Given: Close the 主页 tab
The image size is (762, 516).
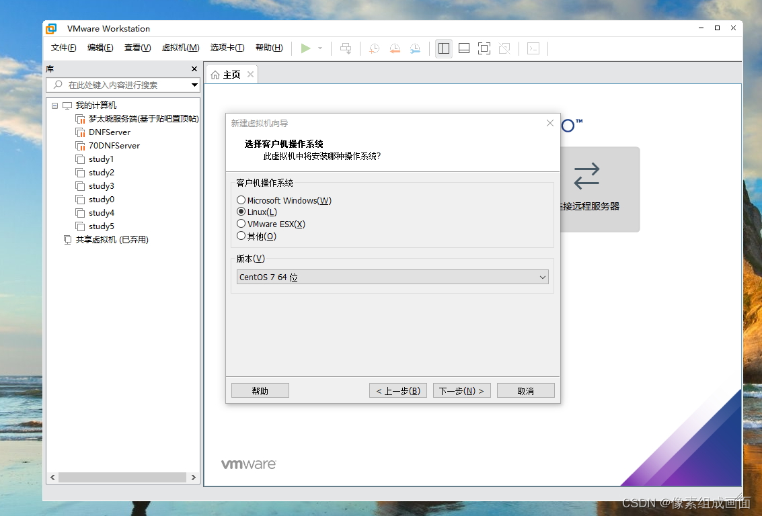Looking at the screenshot, I should click(250, 75).
